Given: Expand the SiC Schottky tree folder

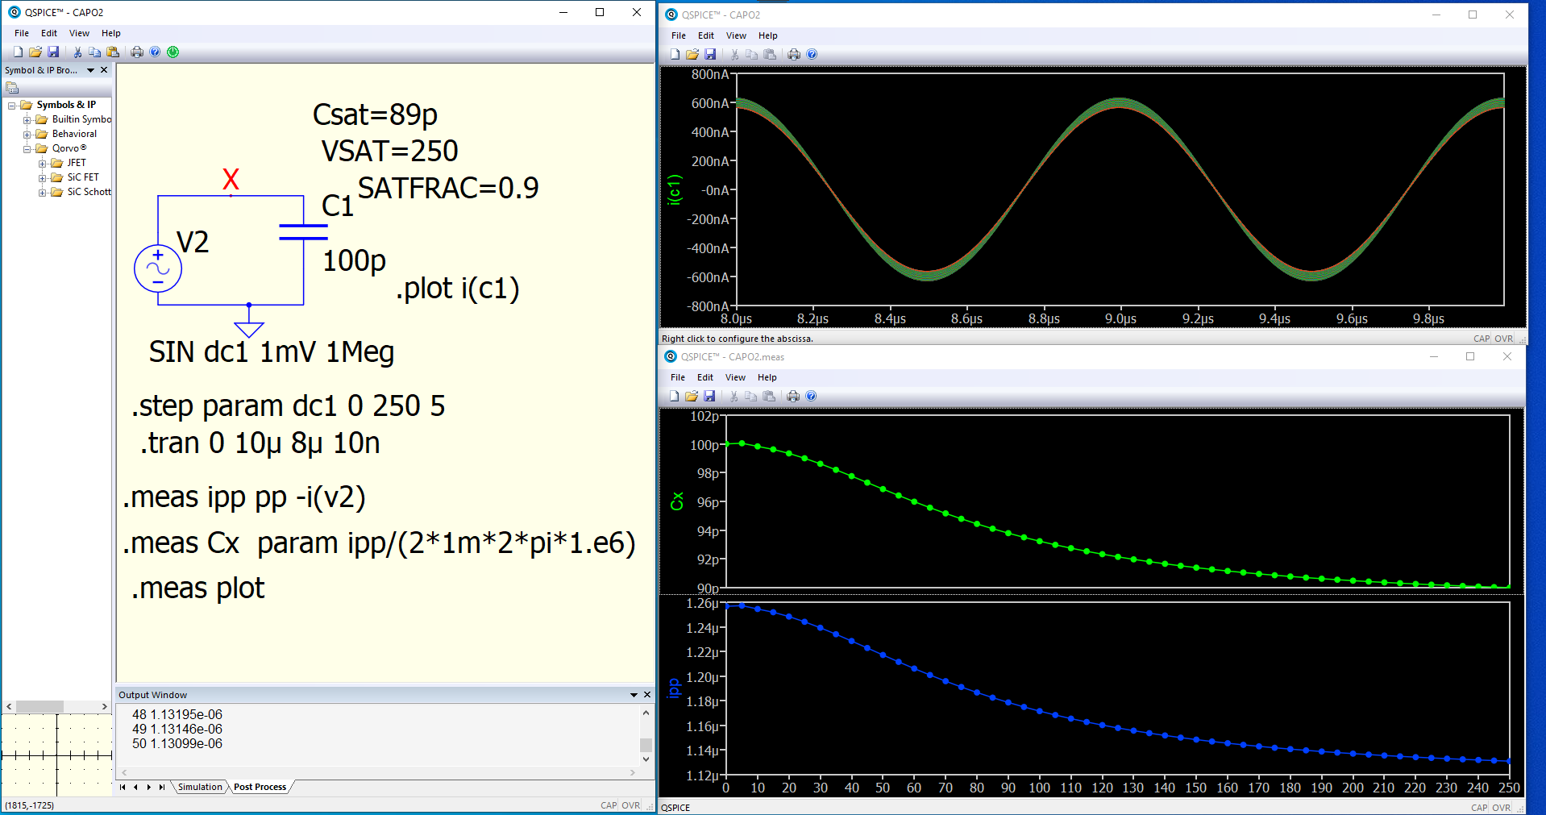Looking at the screenshot, I should click(x=42, y=193).
